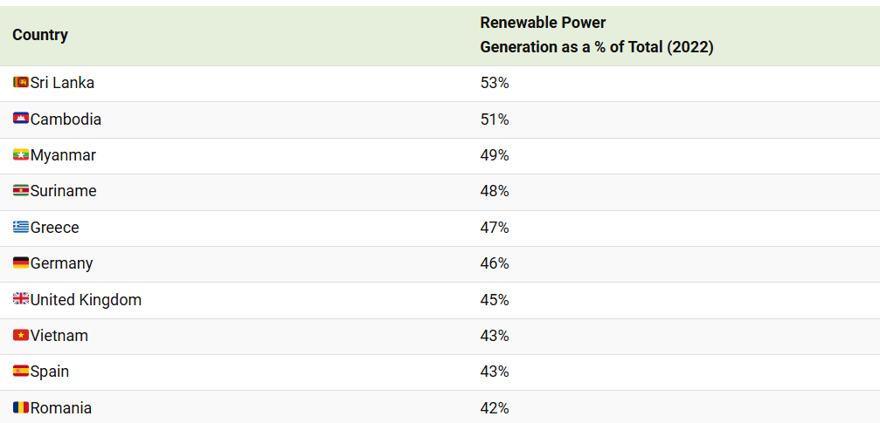Click Greece's 47% value
The image size is (880, 423).
(495, 228)
